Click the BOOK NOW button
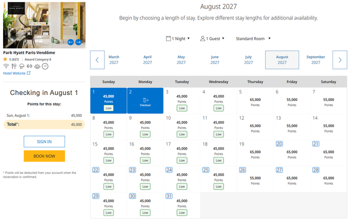The height and width of the screenshot is (221, 350). 44,156
